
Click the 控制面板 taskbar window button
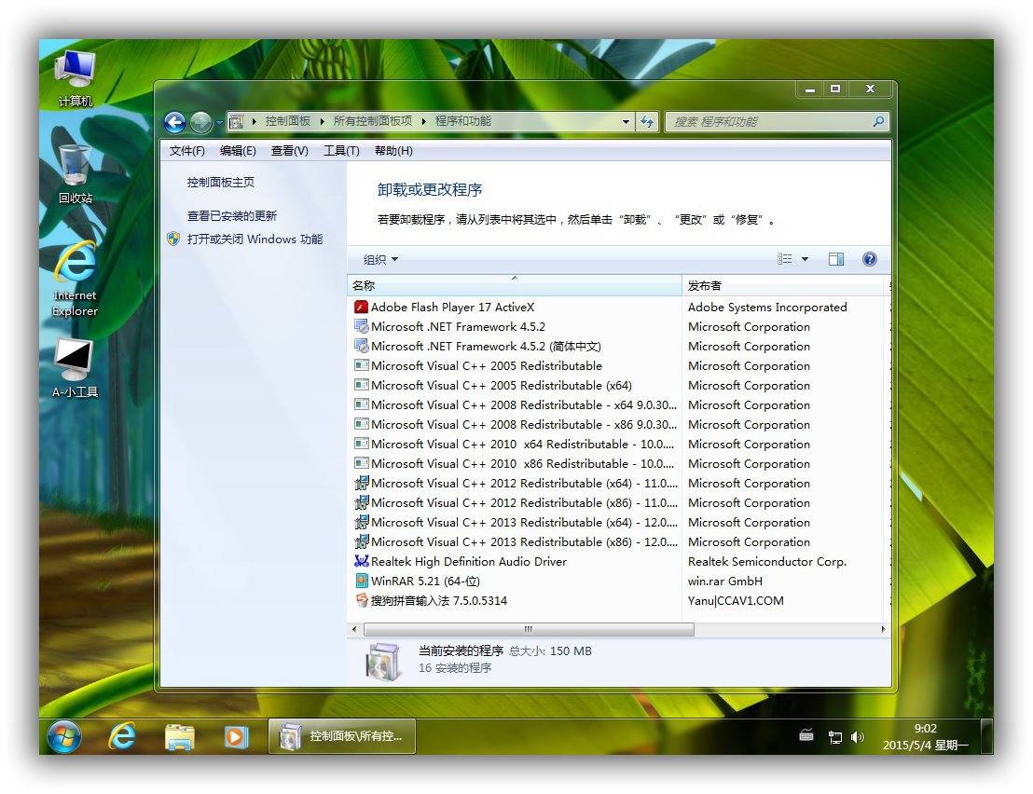click(342, 736)
